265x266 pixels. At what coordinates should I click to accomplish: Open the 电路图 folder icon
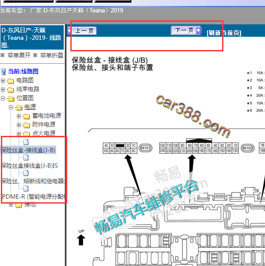11,81
